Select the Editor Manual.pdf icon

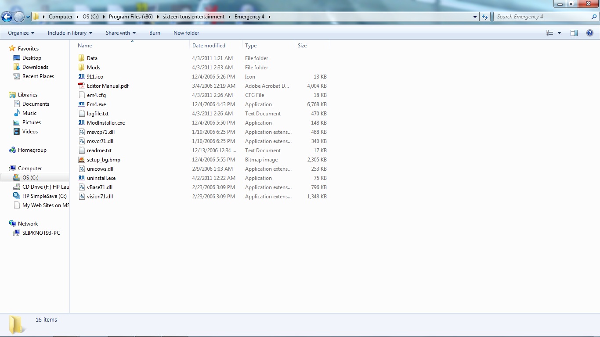pyautogui.click(x=82, y=86)
